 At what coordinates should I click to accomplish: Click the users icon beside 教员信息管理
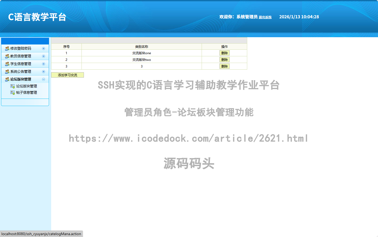(7, 56)
